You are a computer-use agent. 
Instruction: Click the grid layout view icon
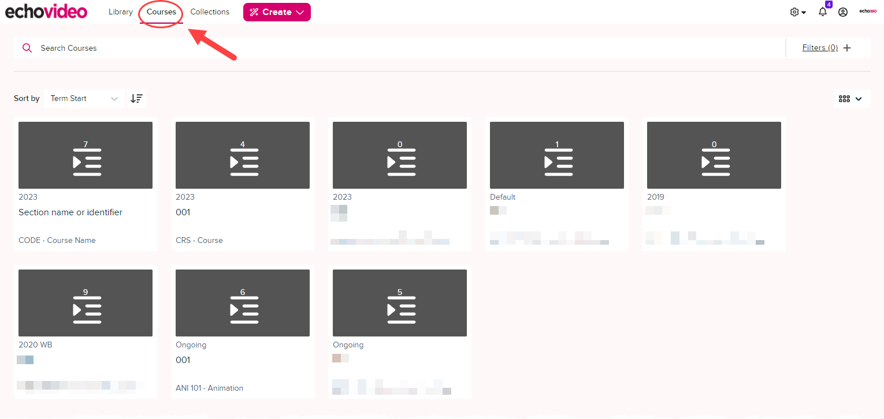[x=845, y=99]
